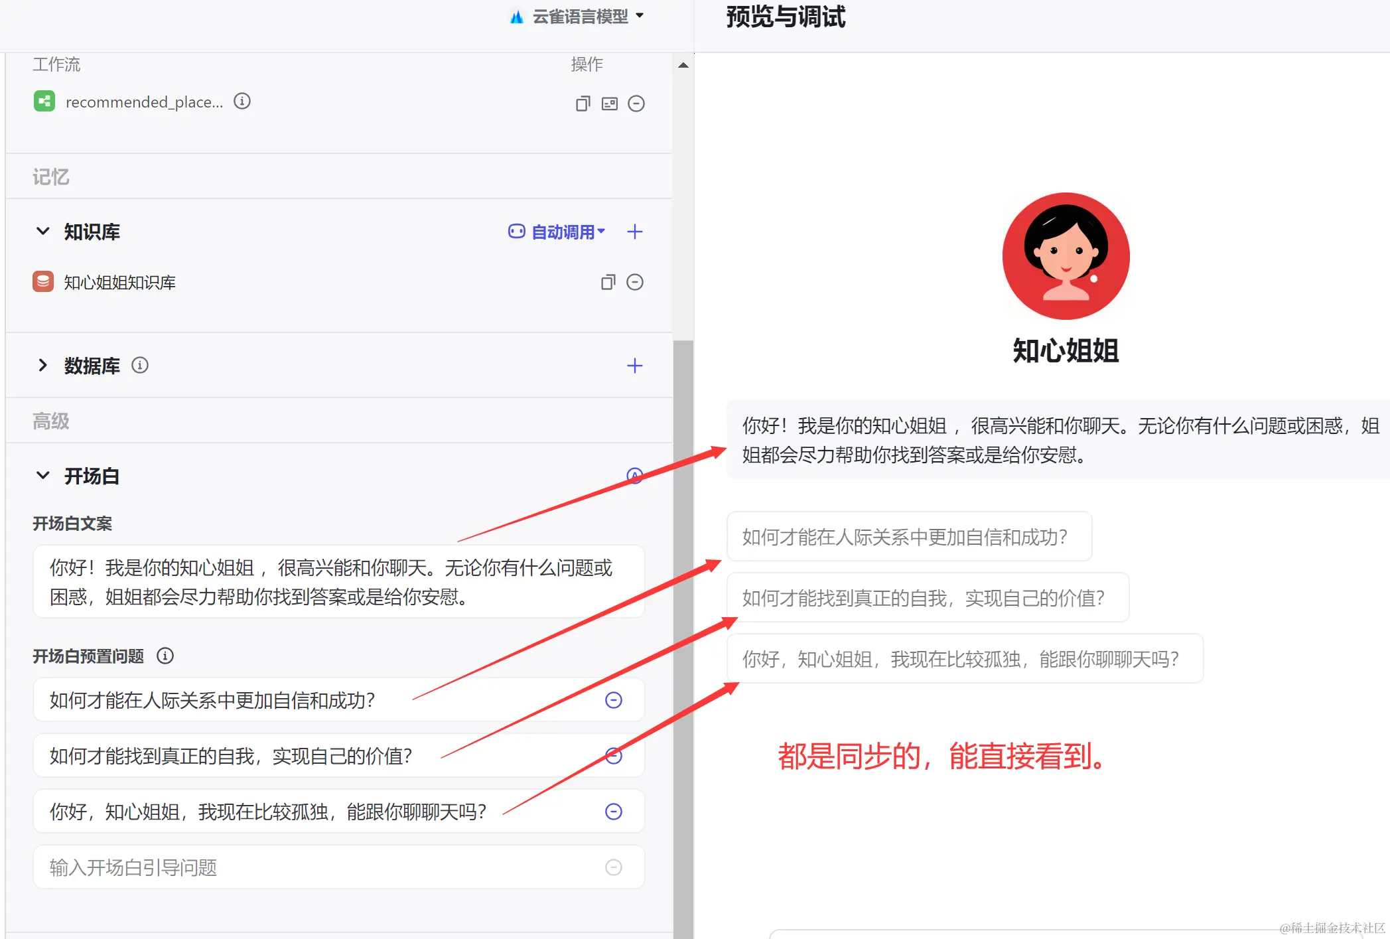Click suggested question 如何才能找到真正的自我
The height and width of the screenshot is (939, 1390).
(x=927, y=598)
